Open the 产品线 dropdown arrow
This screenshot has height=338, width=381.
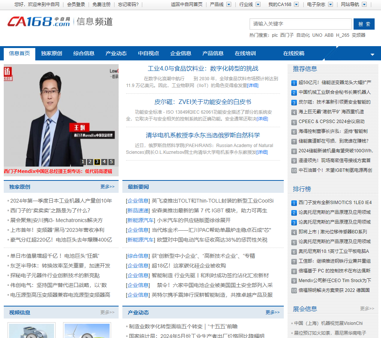coord(229,5)
